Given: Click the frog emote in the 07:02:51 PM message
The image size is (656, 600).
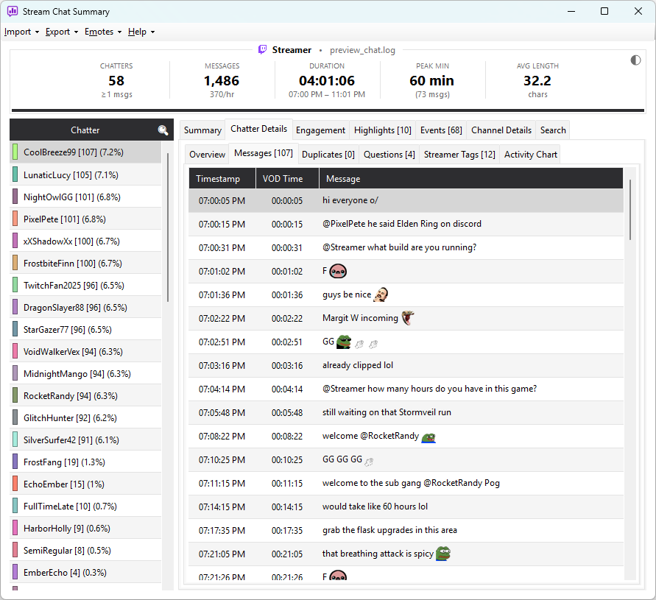Looking at the screenshot, I should pos(344,342).
